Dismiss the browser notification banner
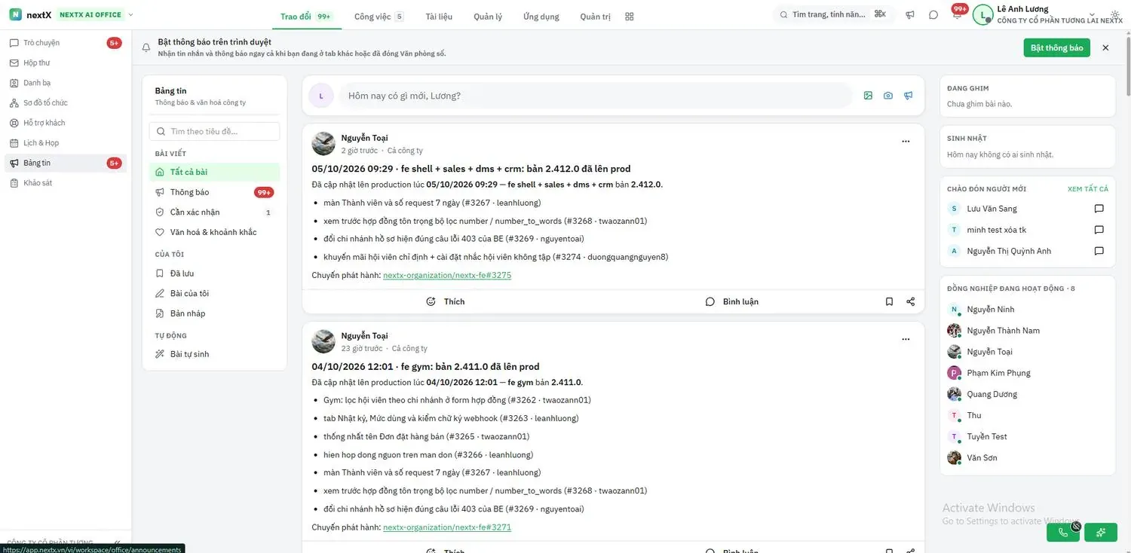The image size is (1131, 553). [x=1105, y=47]
